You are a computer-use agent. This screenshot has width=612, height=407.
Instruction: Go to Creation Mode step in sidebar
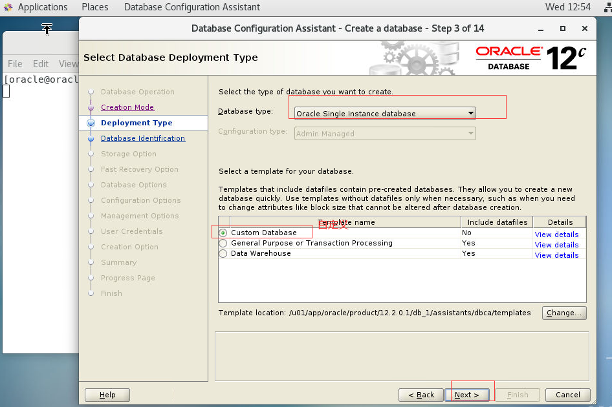pyautogui.click(x=127, y=107)
